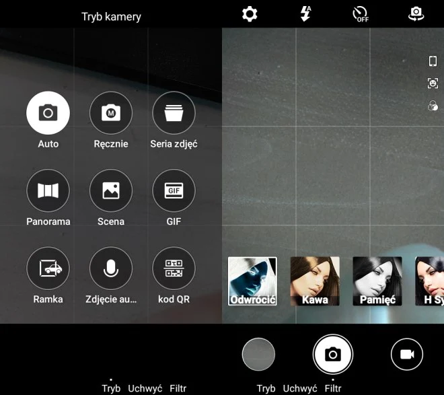This screenshot has height=395, width=444.
Task: Apply the Kawa filter
Action: (x=315, y=281)
